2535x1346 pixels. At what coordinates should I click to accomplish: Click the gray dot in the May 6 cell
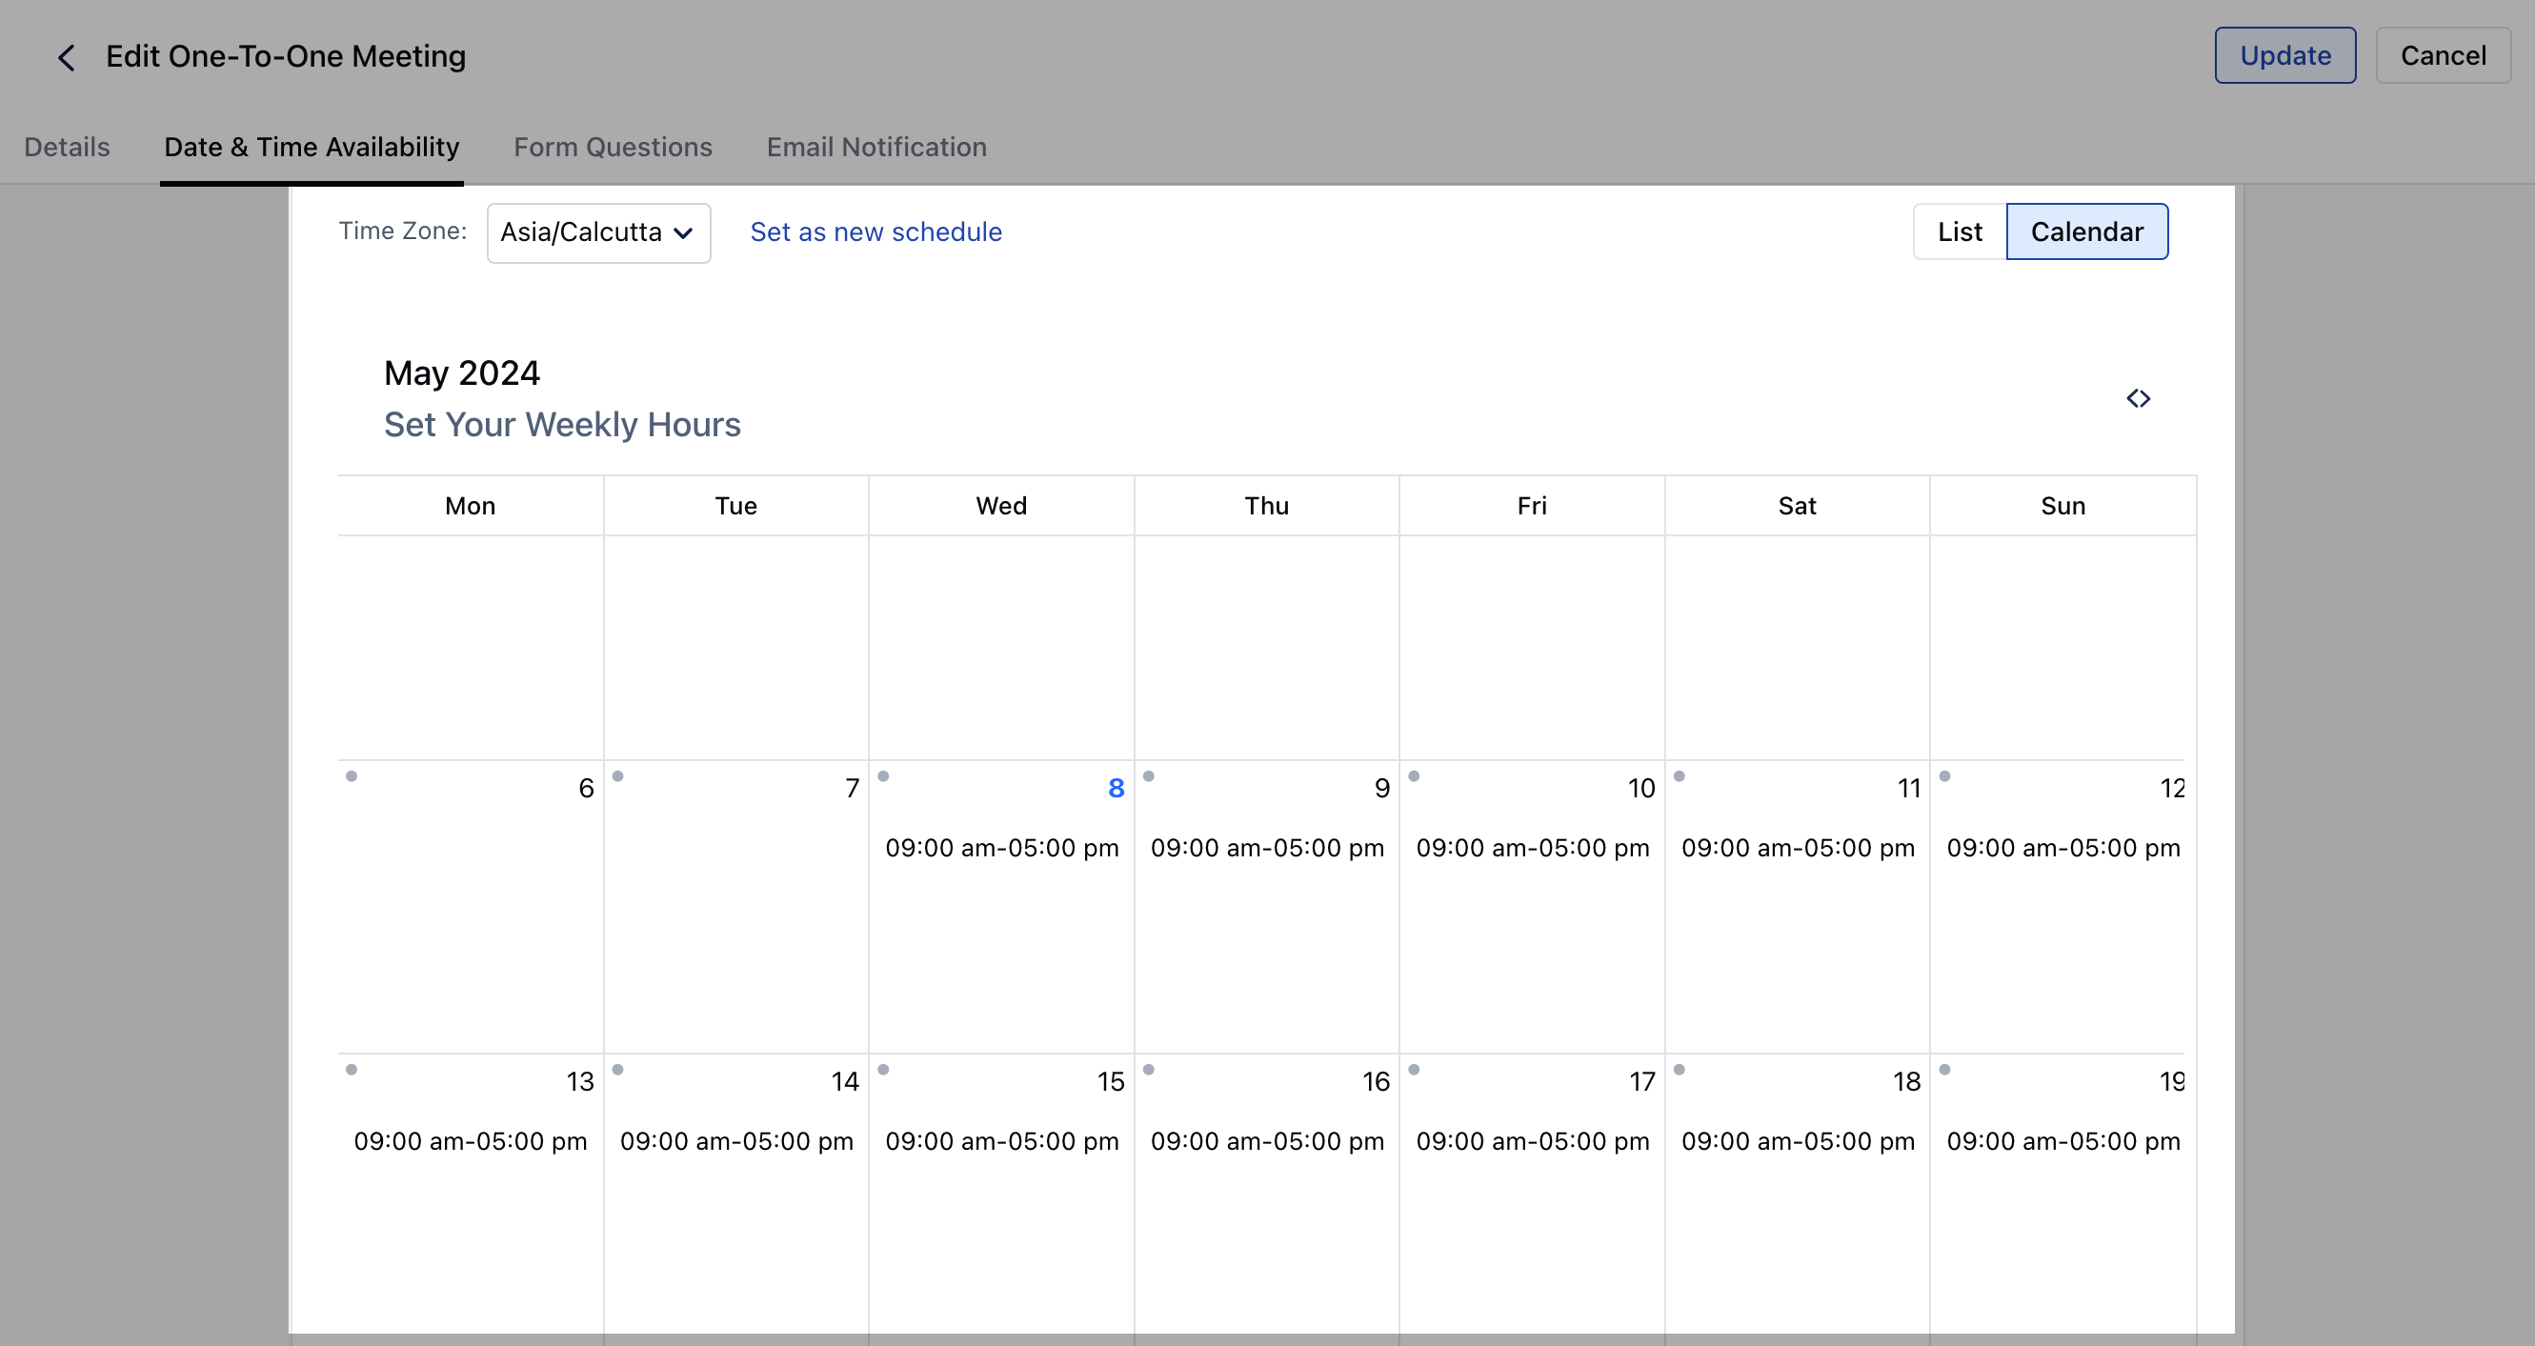[352, 776]
